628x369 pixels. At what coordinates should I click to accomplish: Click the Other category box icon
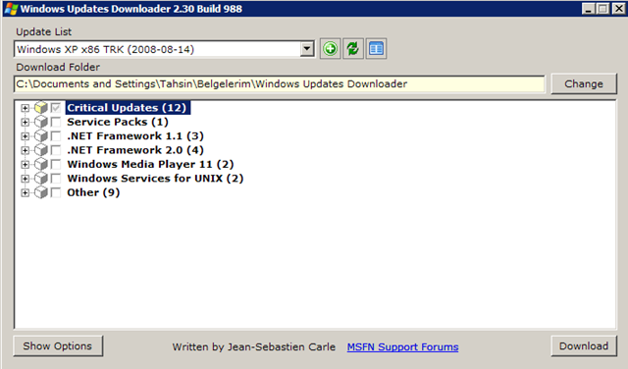pos(41,192)
